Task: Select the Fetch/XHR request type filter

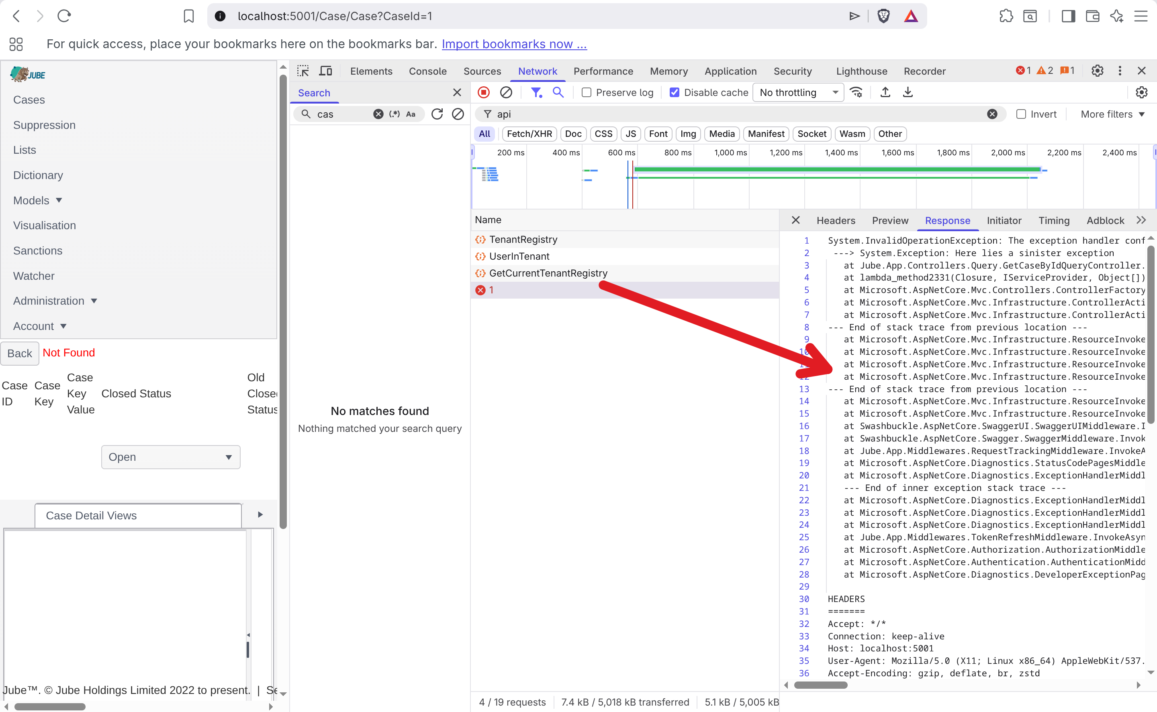Action: (529, 134)
